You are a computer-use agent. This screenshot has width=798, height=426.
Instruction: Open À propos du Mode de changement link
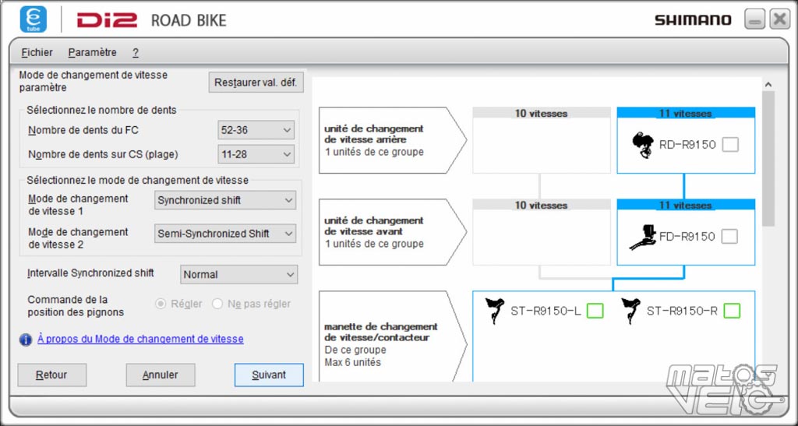[x=140, y=339]
